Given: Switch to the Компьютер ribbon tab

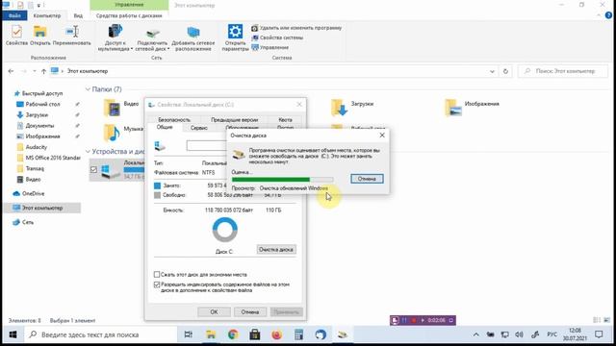Looking at the screenshot, I should click(47, 15).
